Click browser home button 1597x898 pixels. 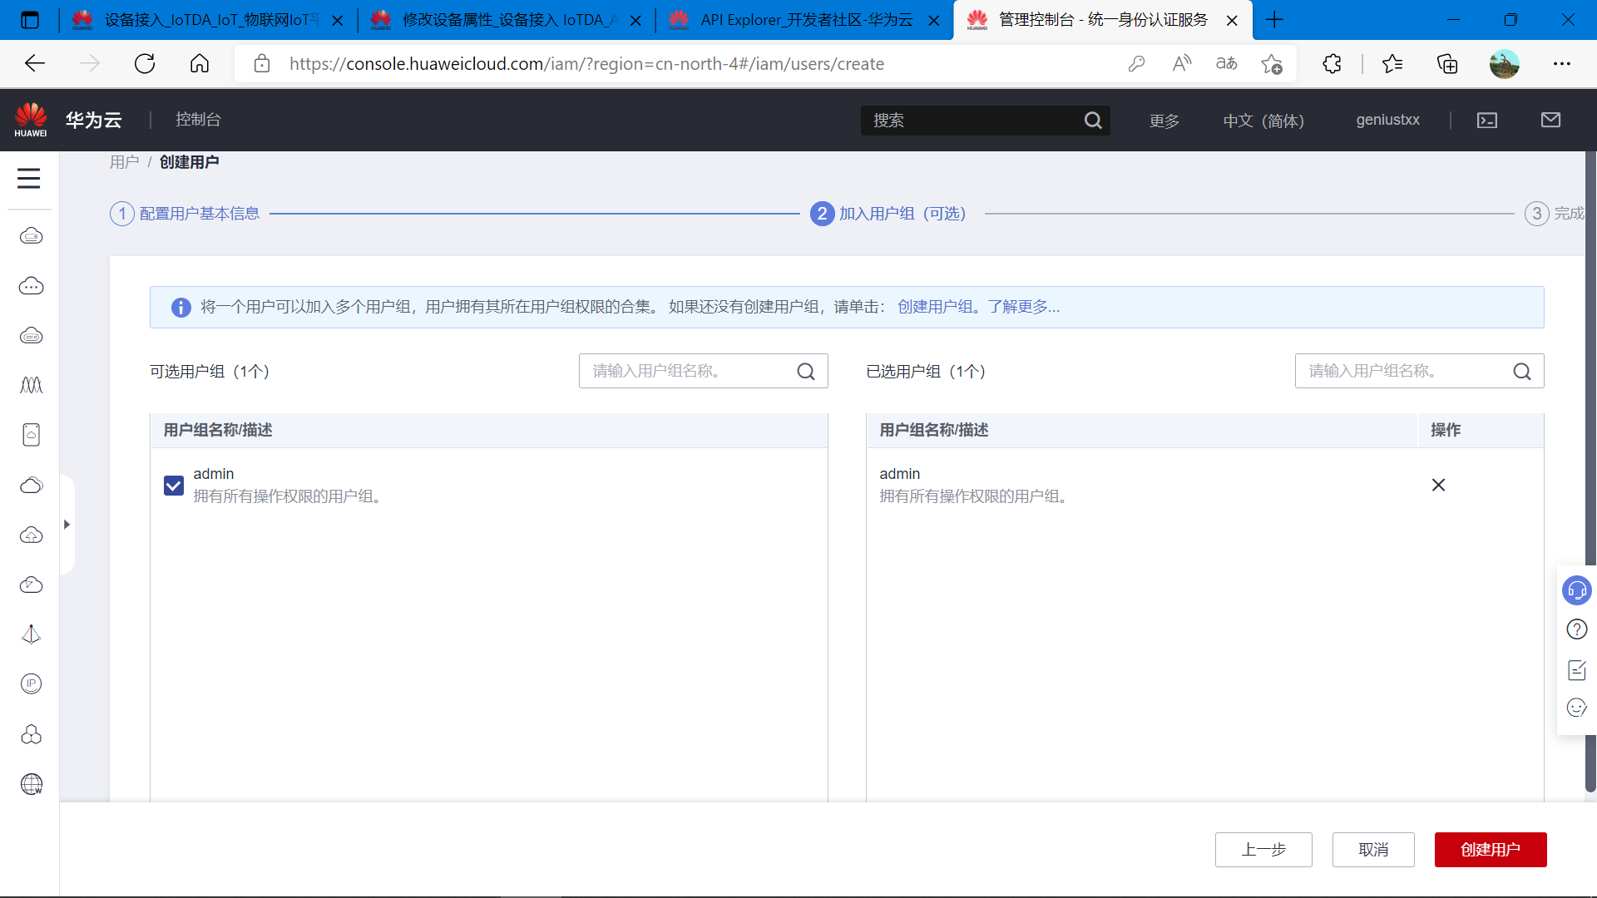coord(200,64)
